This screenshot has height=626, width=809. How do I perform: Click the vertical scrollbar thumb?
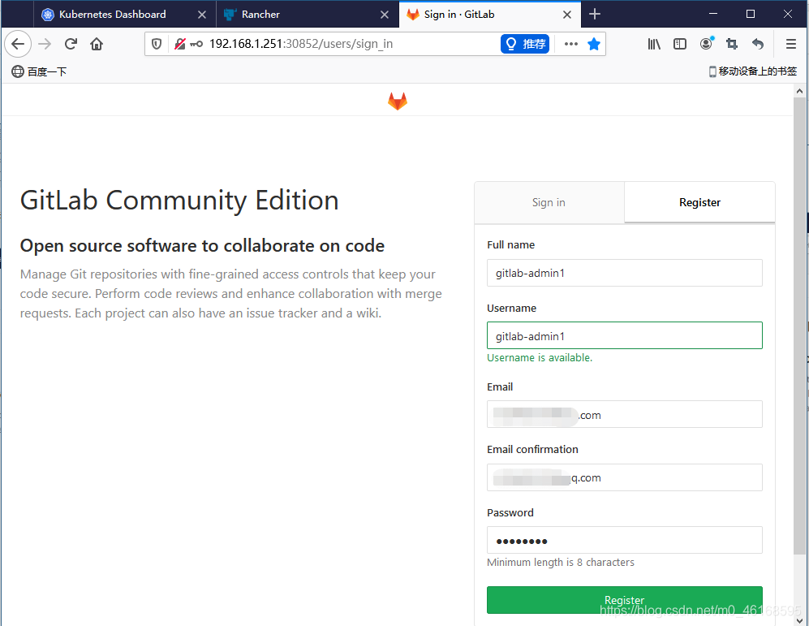click(x=800, y=326)
